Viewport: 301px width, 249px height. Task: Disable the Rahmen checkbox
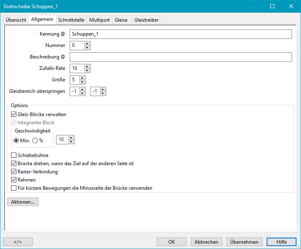click(x=14, y=180)
